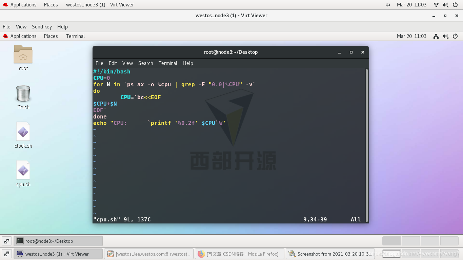Click the host power icon

[x=455, y=5]
